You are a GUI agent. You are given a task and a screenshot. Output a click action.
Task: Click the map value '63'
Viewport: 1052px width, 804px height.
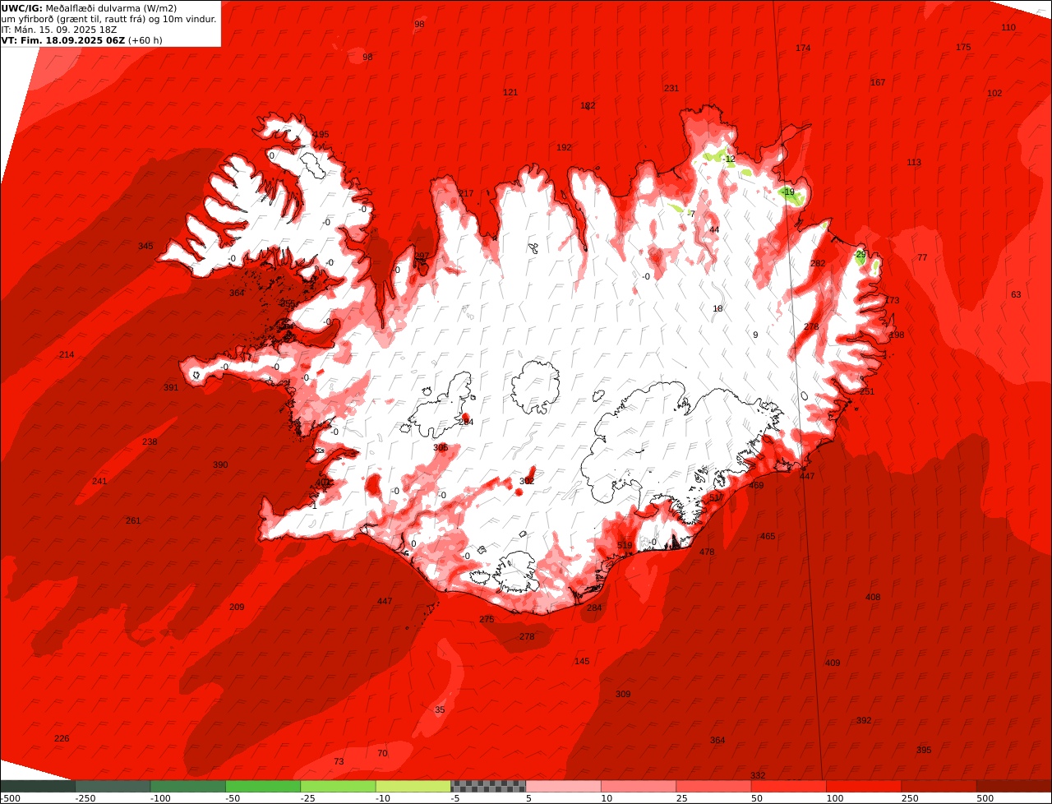click(x=1016, y=294)
